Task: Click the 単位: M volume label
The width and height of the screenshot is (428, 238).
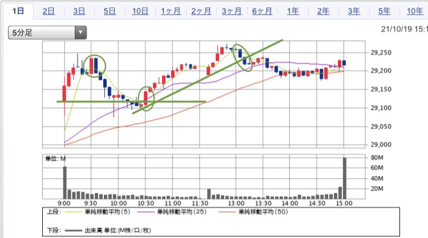Action: pos(55,158)
